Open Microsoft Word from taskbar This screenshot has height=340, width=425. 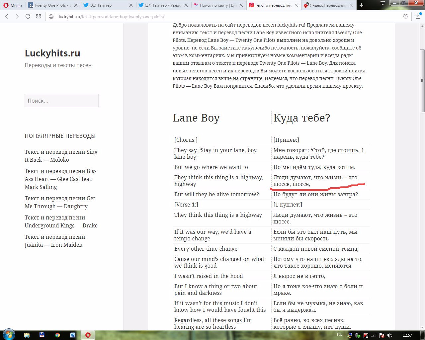point(73,335)
